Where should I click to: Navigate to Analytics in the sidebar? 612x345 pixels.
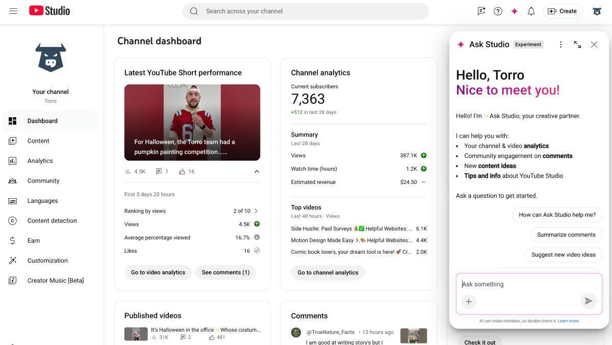[x=40, y=161]
